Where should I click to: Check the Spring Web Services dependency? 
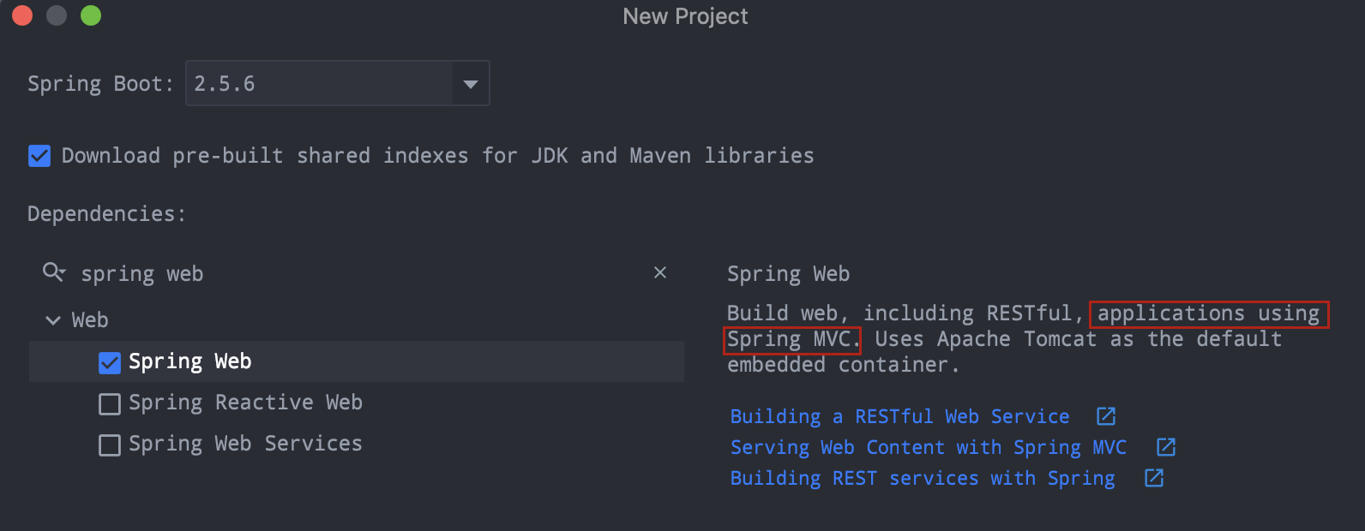(x=109, y=444)
